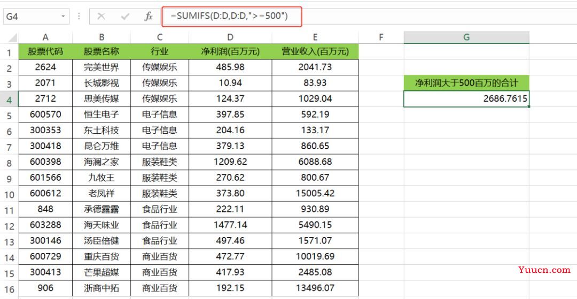Select column C header
This screenshot has height=299, width=577.
click(x=160, y=37)
